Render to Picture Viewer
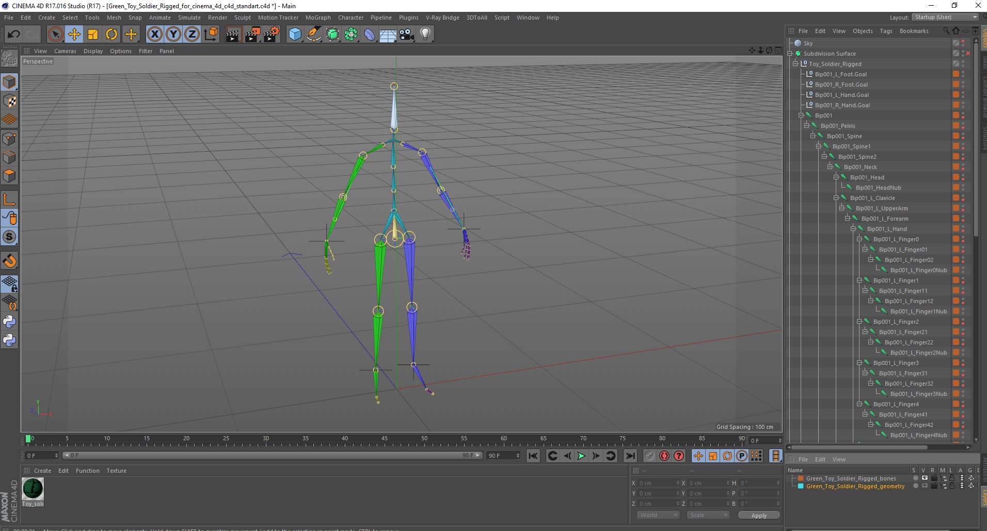The width and height of the screenshot is (987, 531). point(252,35)
